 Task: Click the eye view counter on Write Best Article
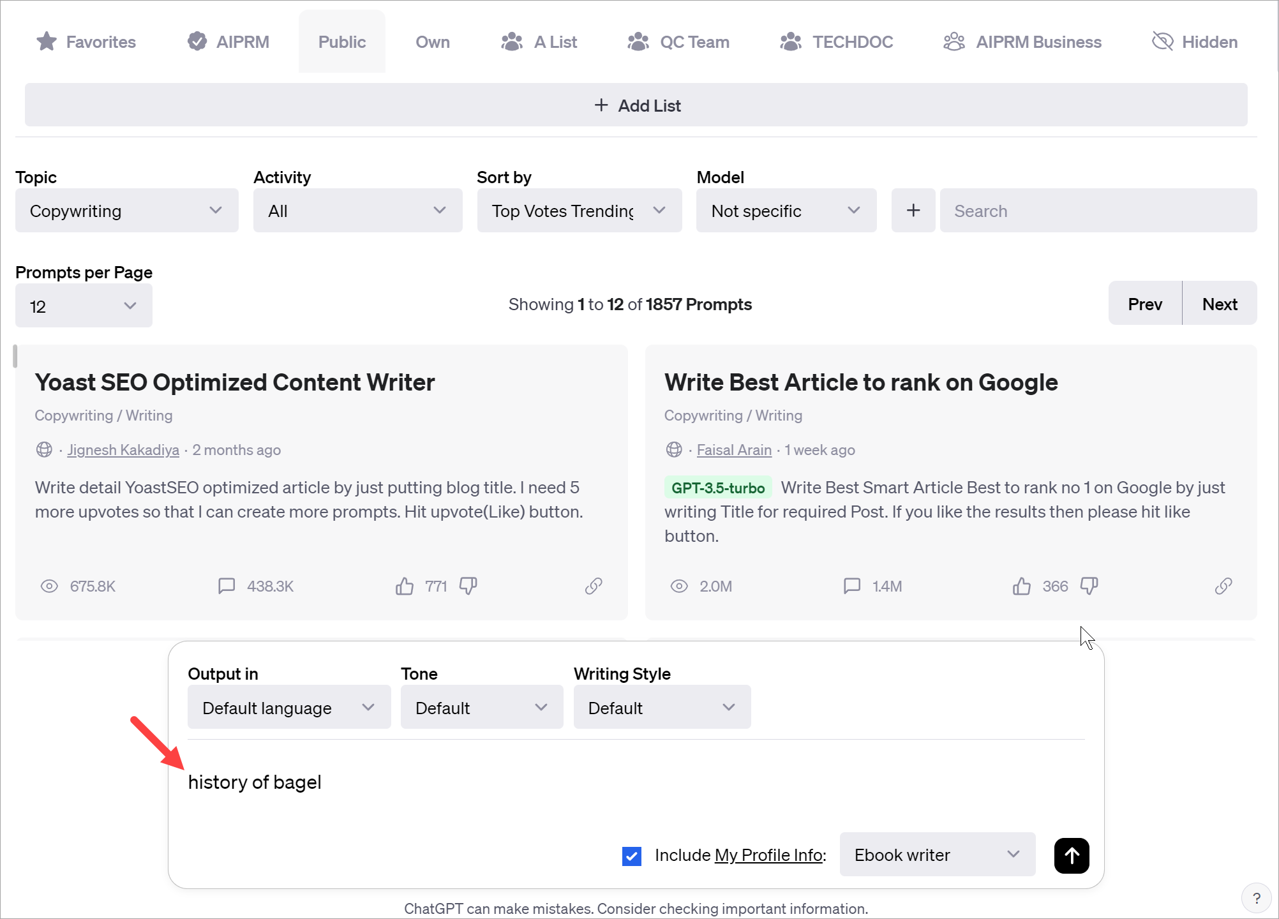pos(678,586)
